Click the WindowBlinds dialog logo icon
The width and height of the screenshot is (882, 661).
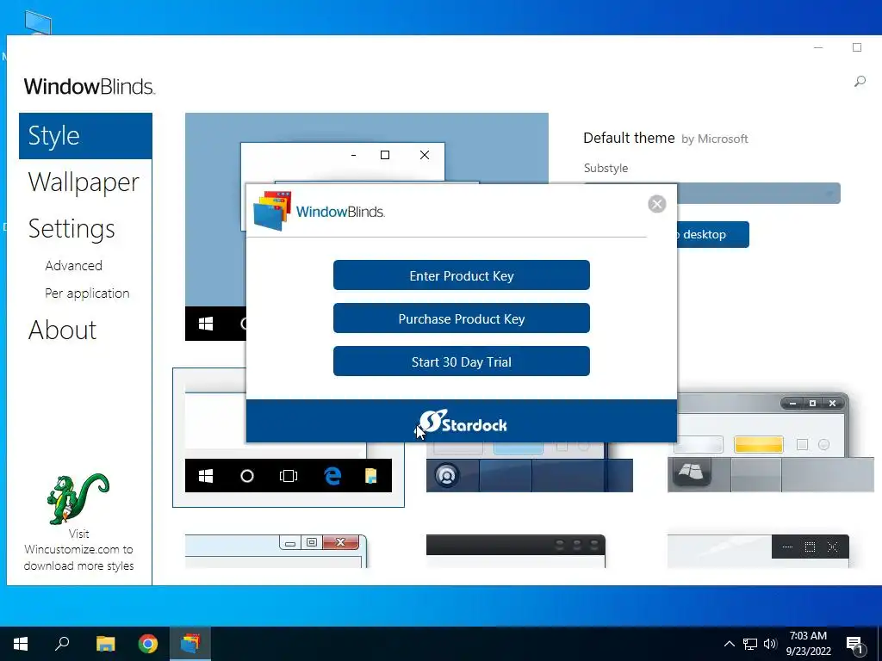272,212
